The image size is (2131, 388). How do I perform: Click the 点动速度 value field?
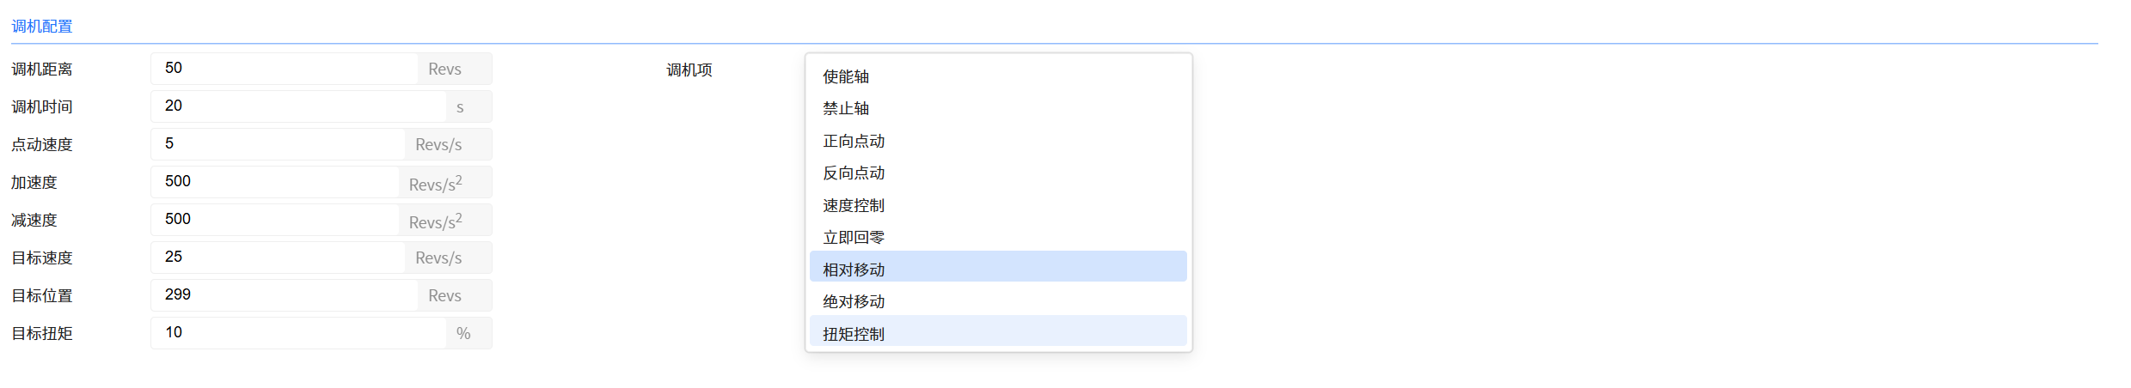[277, 144]
